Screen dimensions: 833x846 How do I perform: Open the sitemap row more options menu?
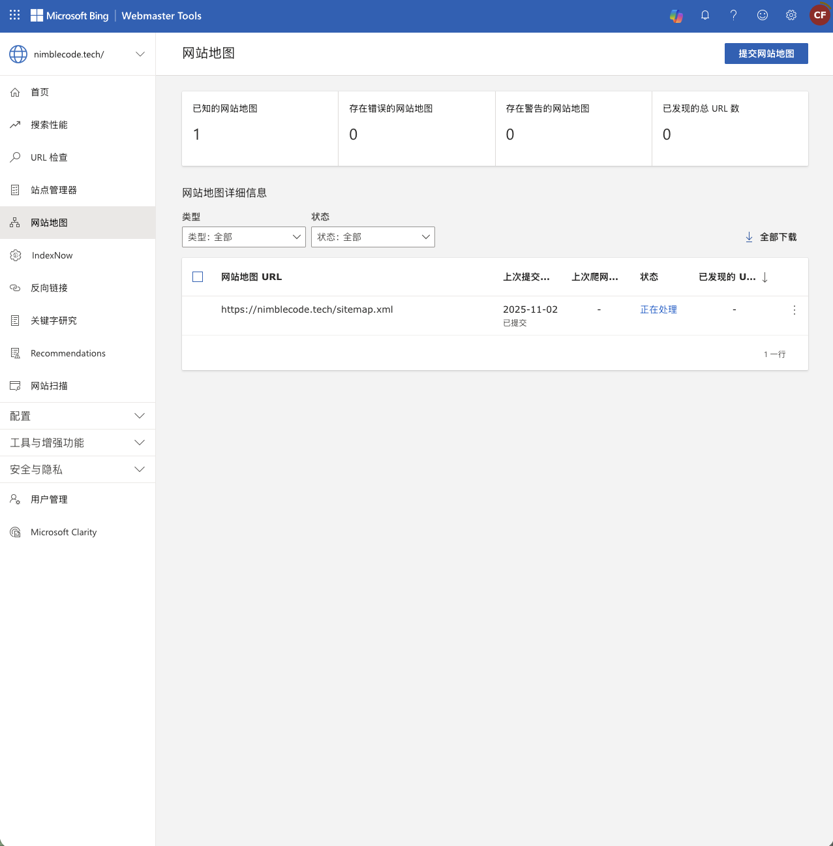tap(794, 310)
